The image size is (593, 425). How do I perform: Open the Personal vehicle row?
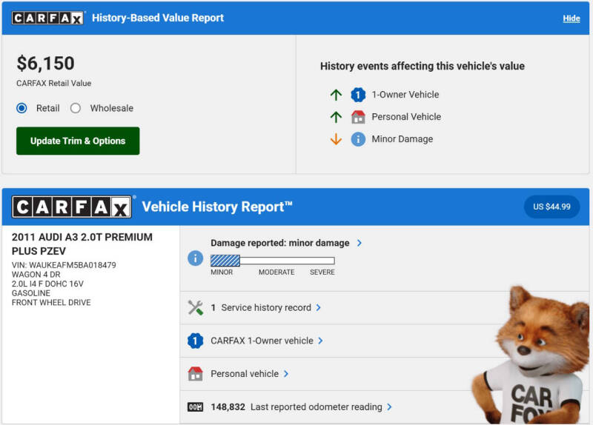coord(286,374)
